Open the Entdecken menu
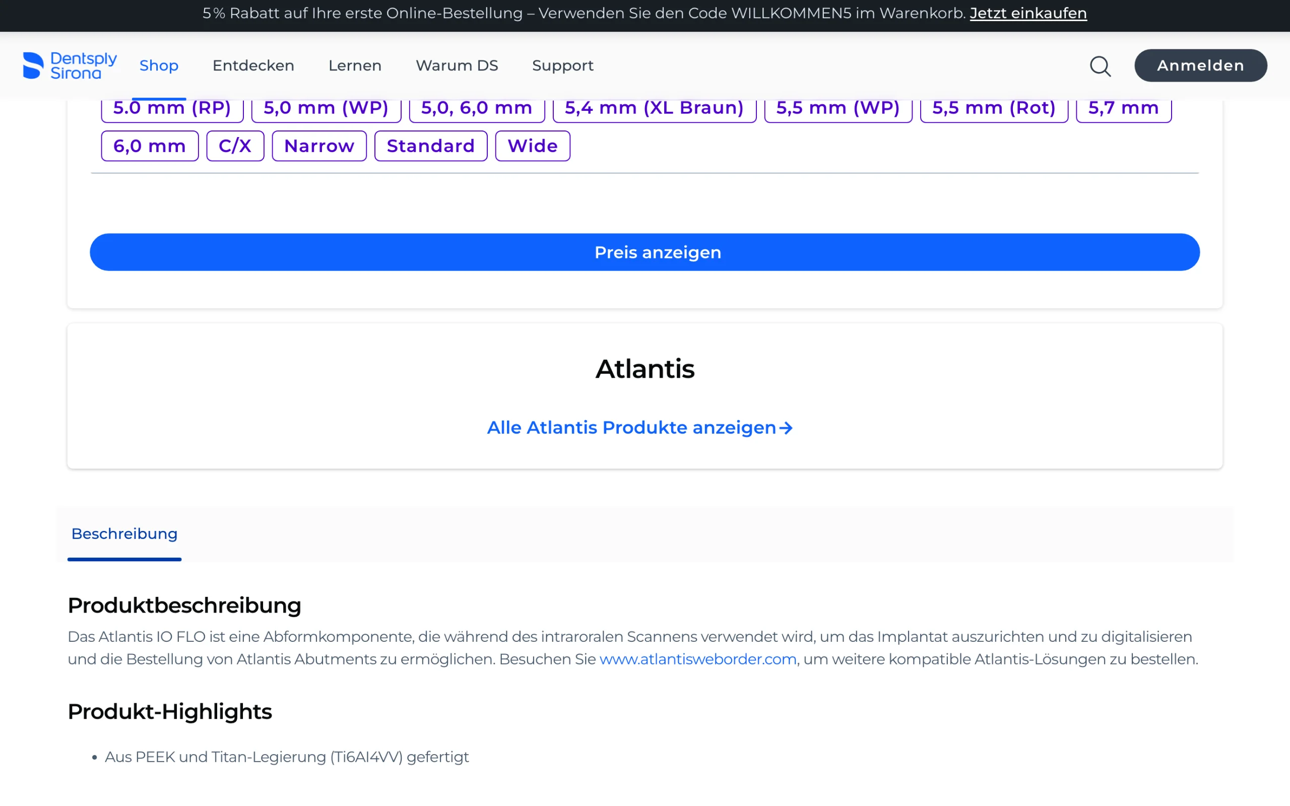This screenshot has height=806, width=1290. click(x=253, y=65)
